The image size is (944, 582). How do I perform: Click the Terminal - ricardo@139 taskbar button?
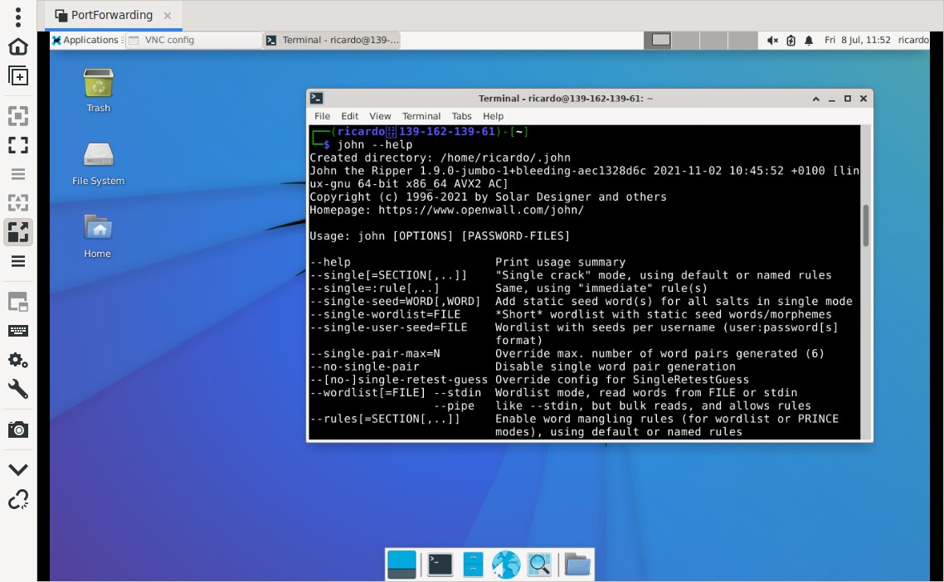[332, 40]
